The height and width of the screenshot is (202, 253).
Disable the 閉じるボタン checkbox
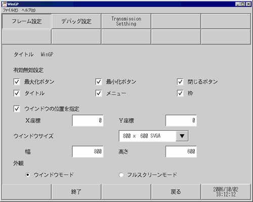click(x=180, y=82)
